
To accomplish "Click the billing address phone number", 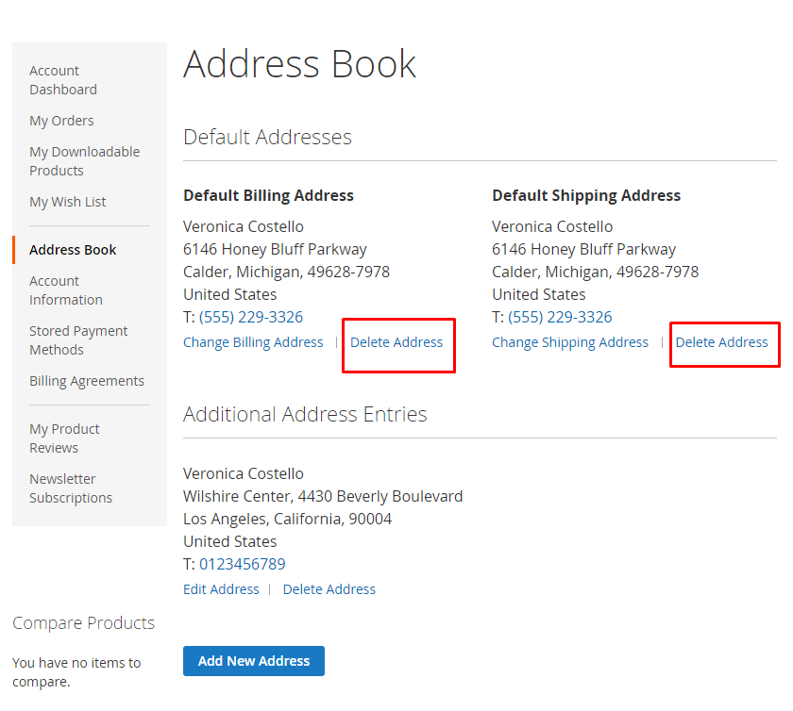I will click(251, 317).
